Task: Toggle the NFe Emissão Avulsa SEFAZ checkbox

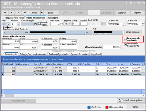Action: [125, 45]
